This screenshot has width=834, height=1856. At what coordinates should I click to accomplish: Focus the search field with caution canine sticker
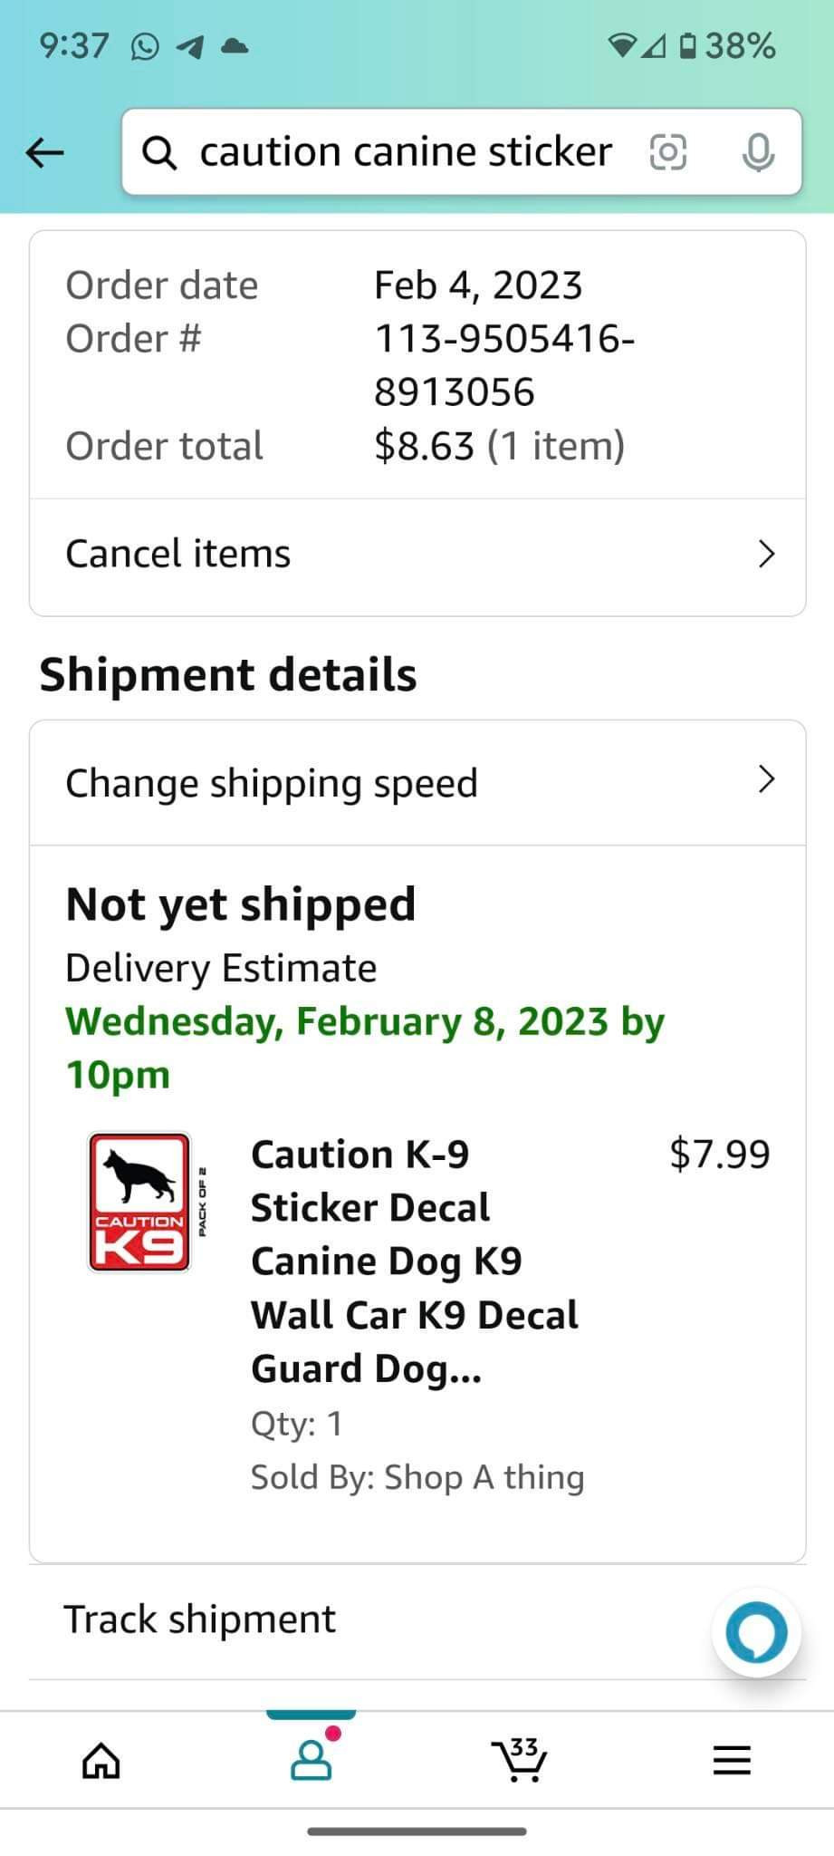coord(406,152)
